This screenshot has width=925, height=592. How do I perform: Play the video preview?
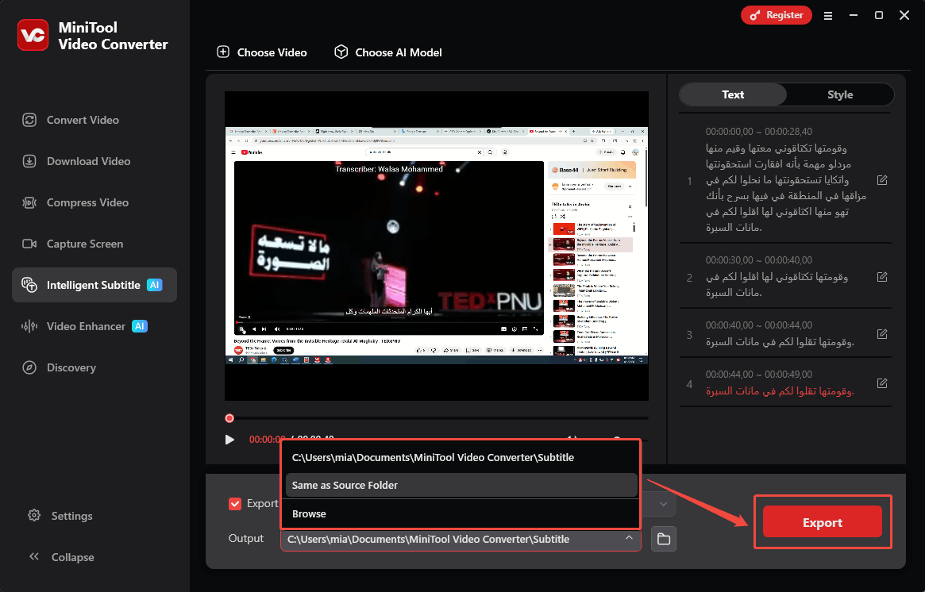coord(229,440)
